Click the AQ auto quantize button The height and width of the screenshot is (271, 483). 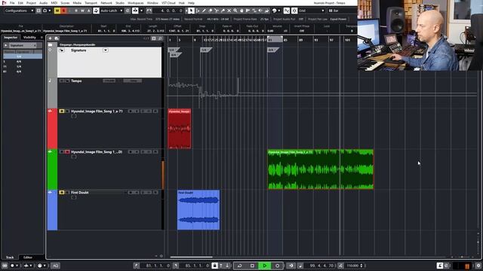(x=55, y=266)
